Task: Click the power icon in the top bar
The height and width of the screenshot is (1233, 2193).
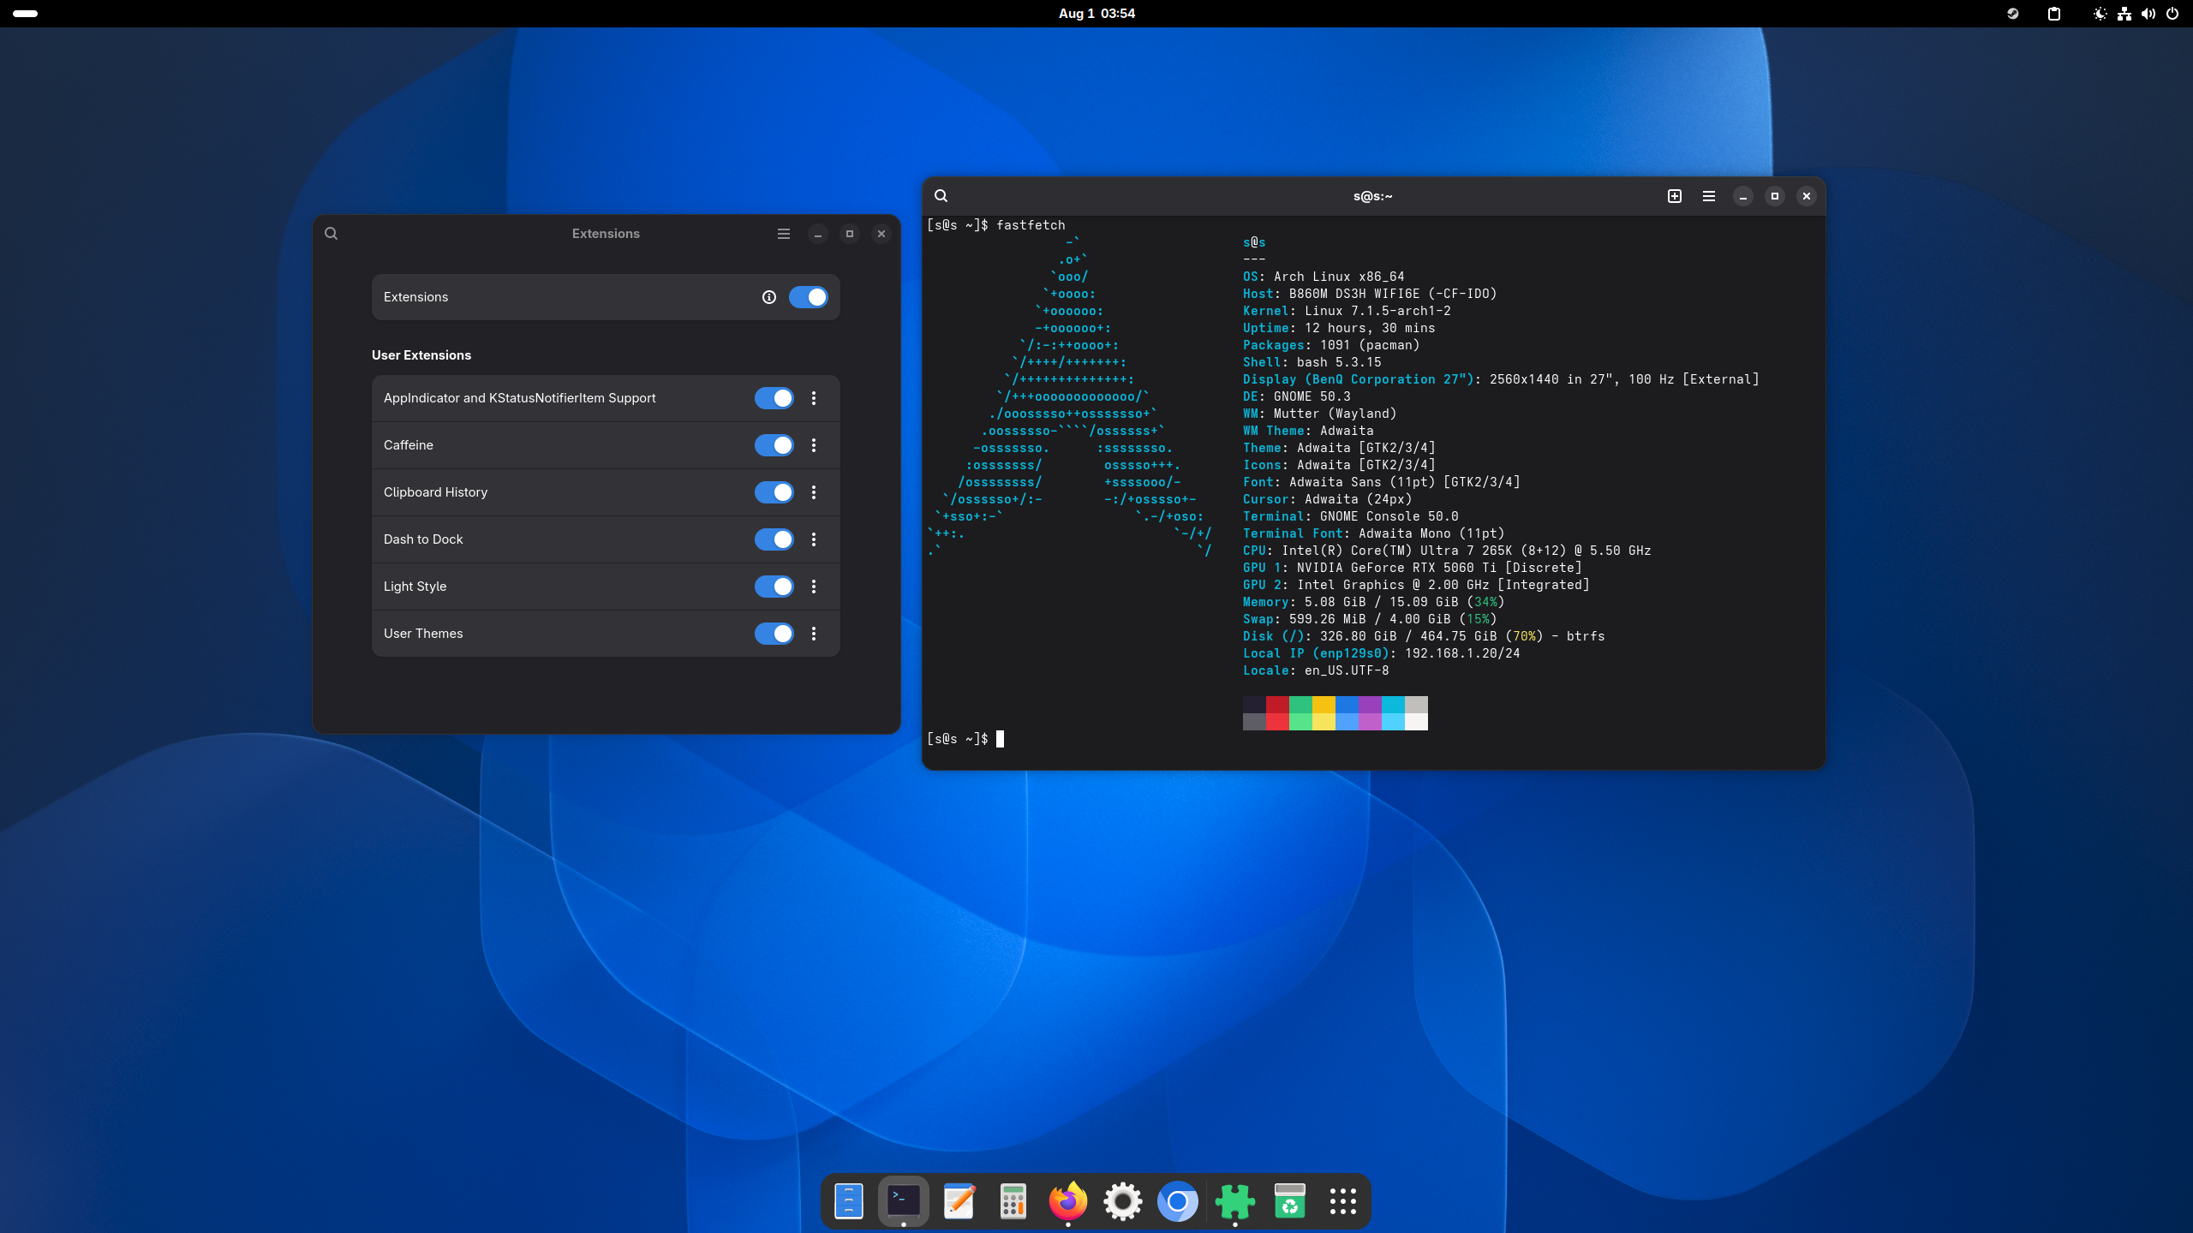Action: [2172, 14]
